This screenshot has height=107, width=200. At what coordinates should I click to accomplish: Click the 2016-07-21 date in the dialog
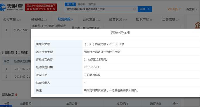(92, 67)
